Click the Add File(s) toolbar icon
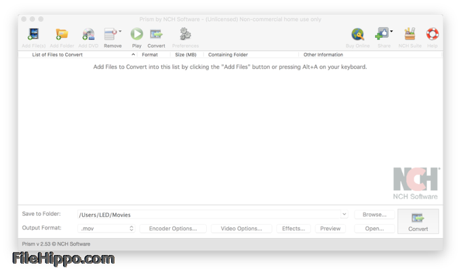The image size is (461, 272). coord(33,34)
